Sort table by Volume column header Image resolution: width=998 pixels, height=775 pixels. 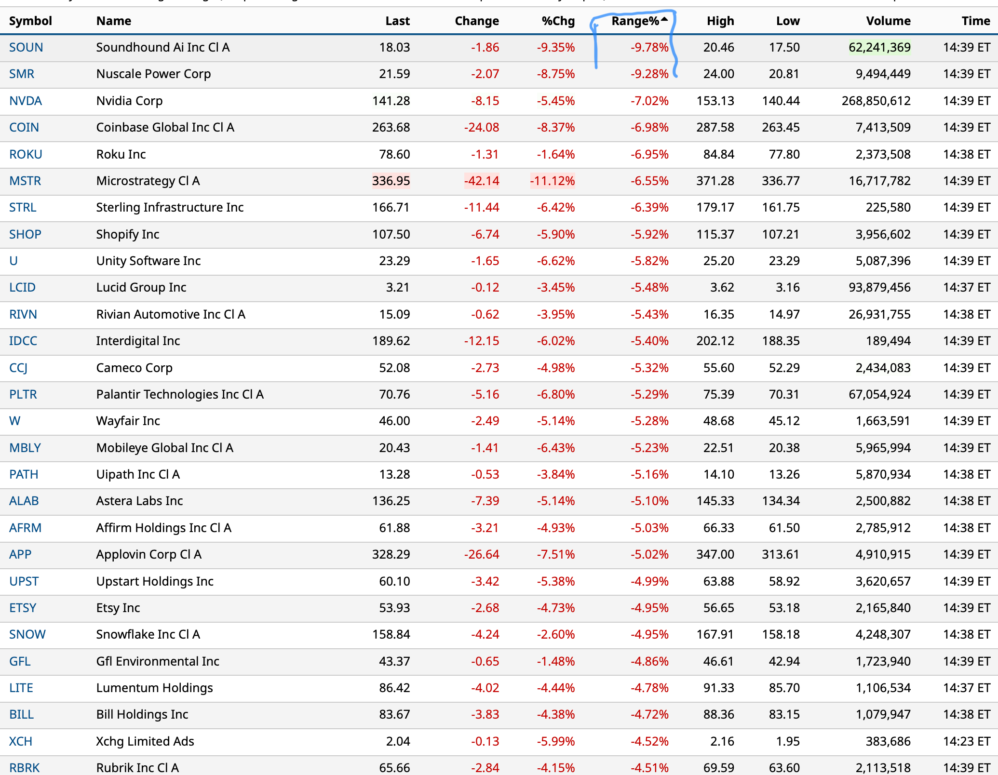(888, 21)
